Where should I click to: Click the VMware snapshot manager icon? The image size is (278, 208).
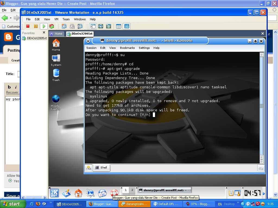pos(80,26)
